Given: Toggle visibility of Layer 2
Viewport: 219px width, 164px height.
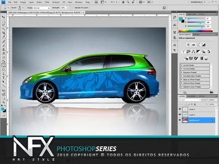Looking at the screenshot, I should click(180, 109).
